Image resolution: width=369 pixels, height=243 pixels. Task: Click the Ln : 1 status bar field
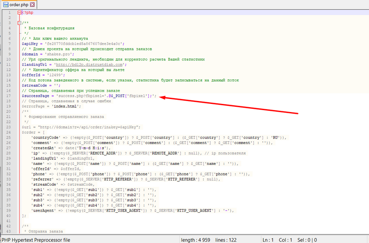tap(267, 240)
